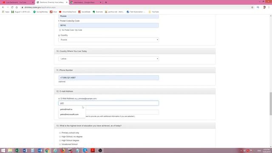Launch Word from the taskbar
Image resolution: width=272 pixels, height=153 pixels.
click(x=25, y=150)
